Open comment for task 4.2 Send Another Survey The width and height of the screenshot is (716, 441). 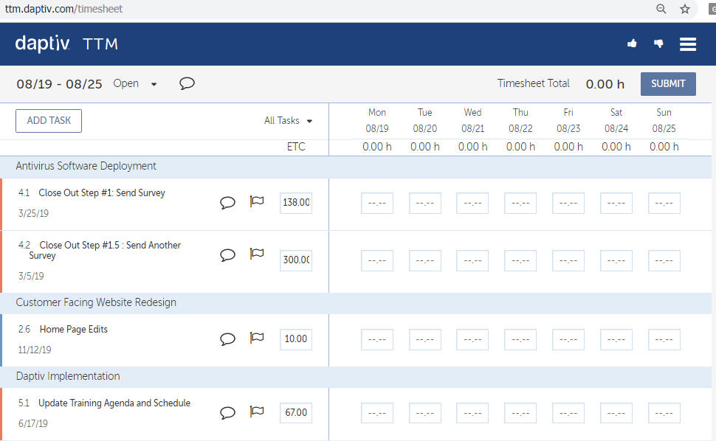227,254
